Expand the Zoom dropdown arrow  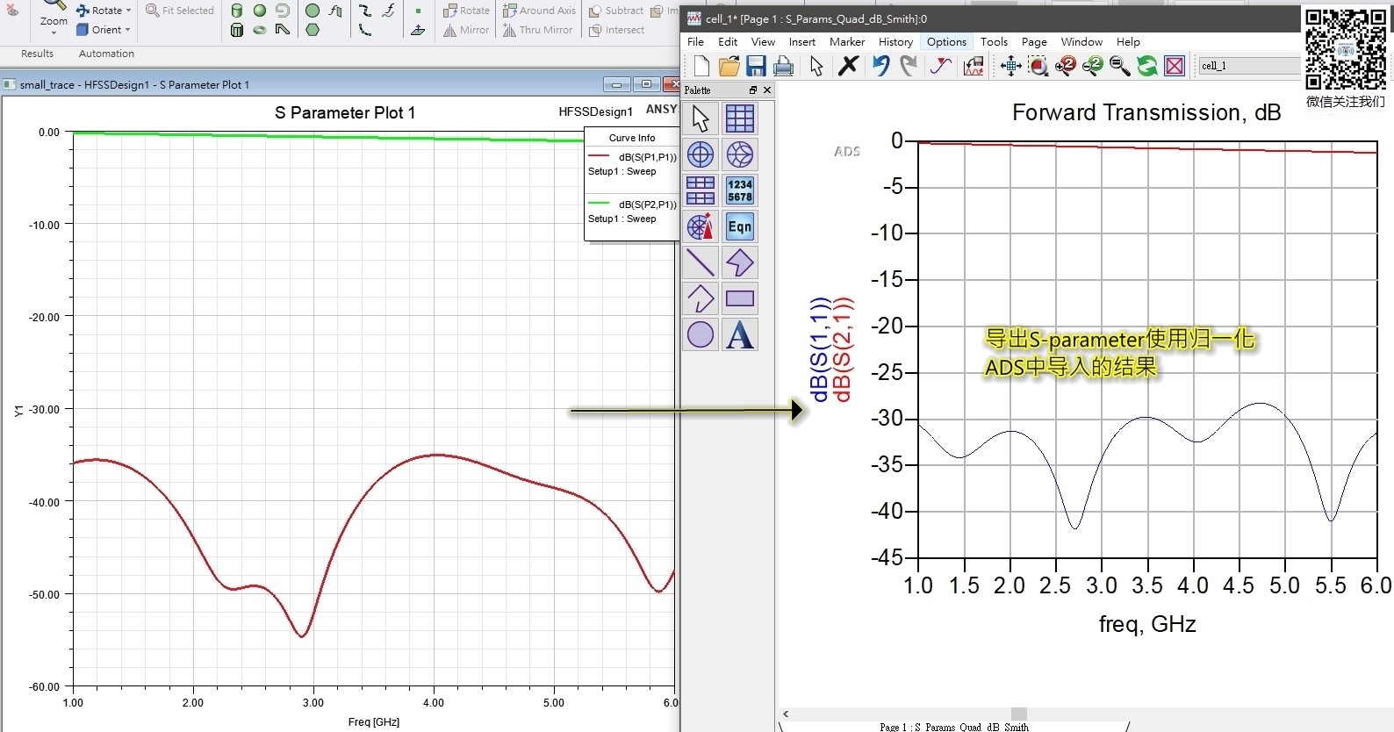pos(54,32)
